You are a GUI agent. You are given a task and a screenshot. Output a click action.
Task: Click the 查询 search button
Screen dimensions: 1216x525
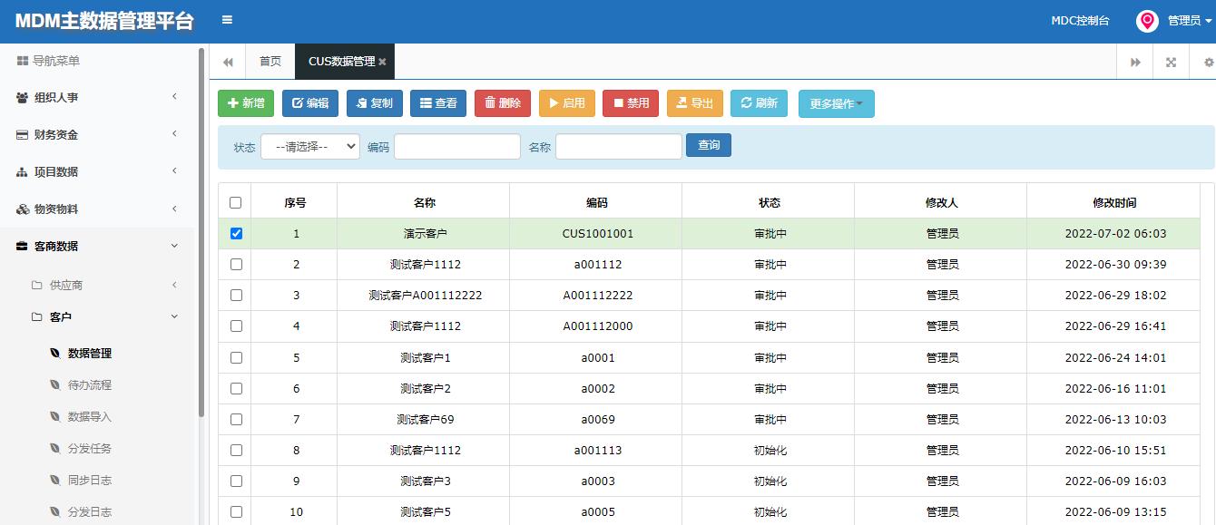[x=708, y=145]
